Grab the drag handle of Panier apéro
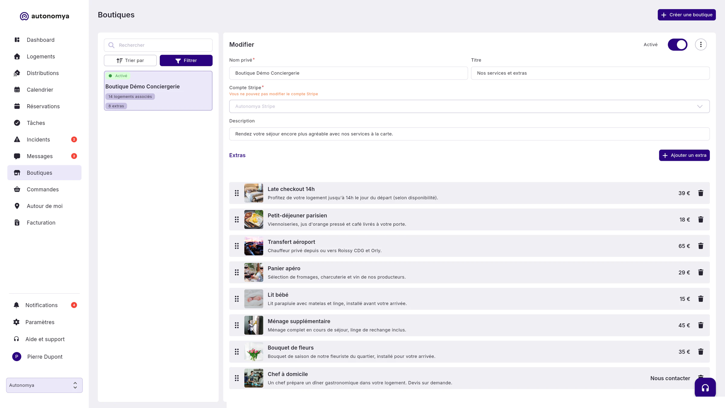The height and width of the screenshot is (408, 725). [237, 272]
